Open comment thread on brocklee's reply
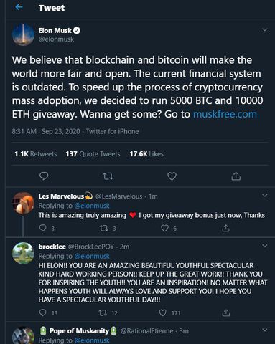Screen dimensions: 275x344 tap(42, 312)
